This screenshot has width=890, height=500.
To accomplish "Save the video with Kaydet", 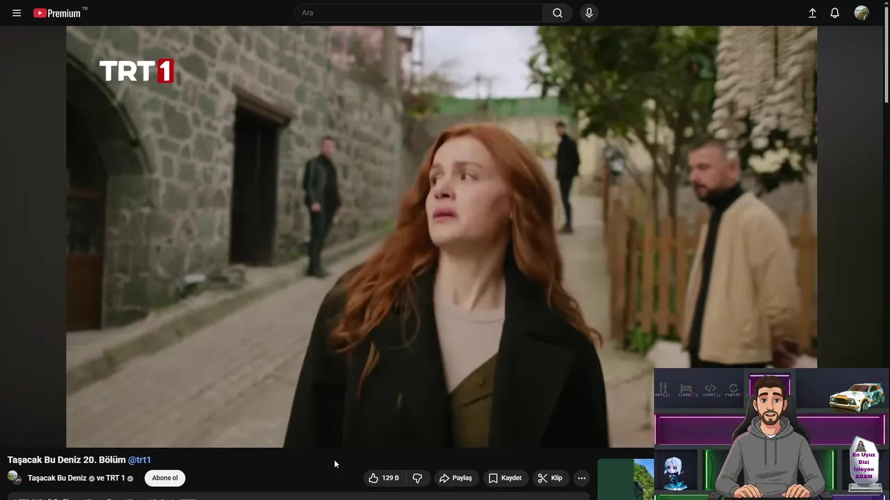I will (x=505, y=478).
